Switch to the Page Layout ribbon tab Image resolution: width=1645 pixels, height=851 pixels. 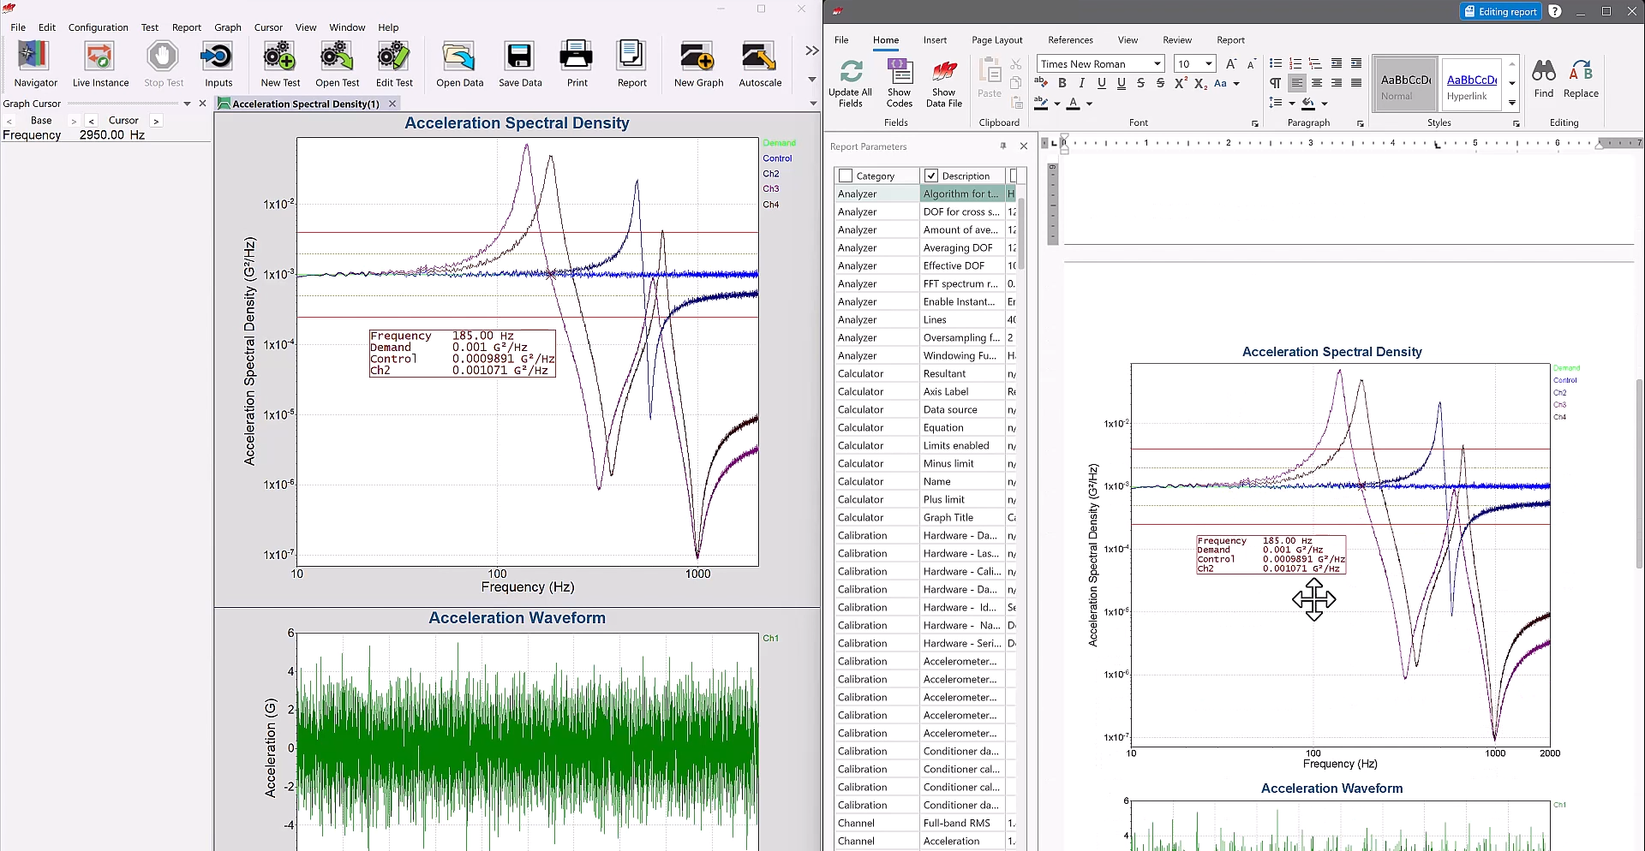pyautogui.click(x=996, y=40)
